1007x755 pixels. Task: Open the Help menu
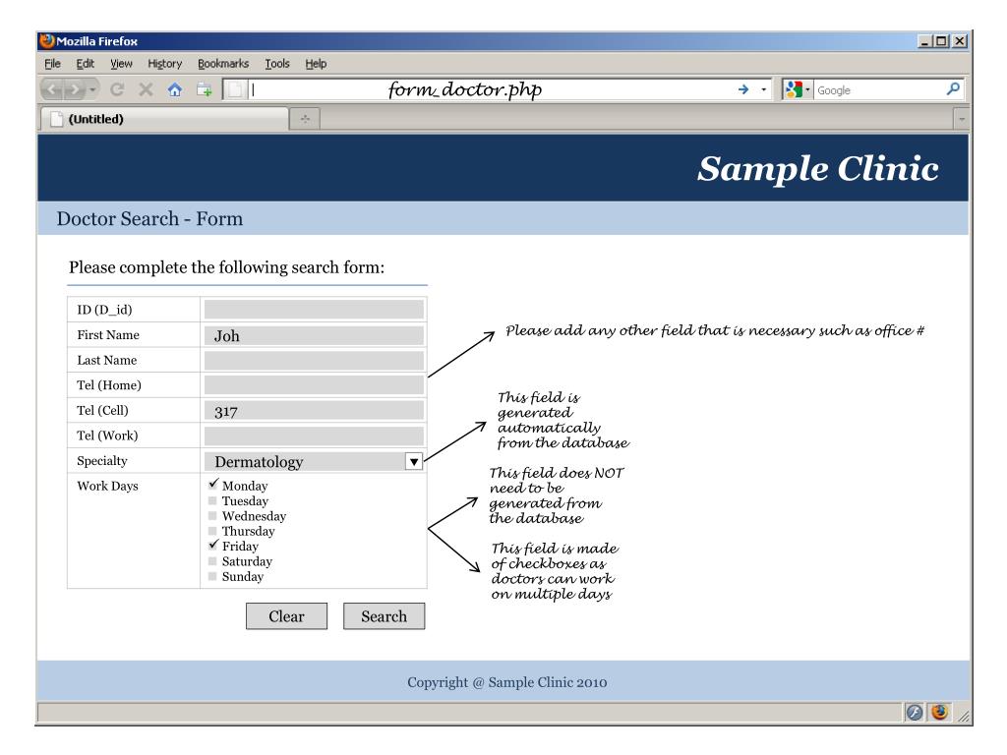pyautogui.click(x=316, y=64)
